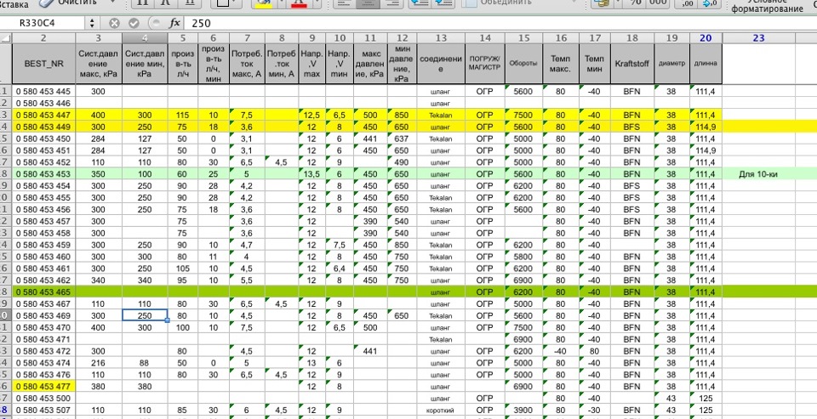Viewport: 817px width, 419px height.
Task: Select cell 0 580 453 449
Action: (x=43, y=127)
